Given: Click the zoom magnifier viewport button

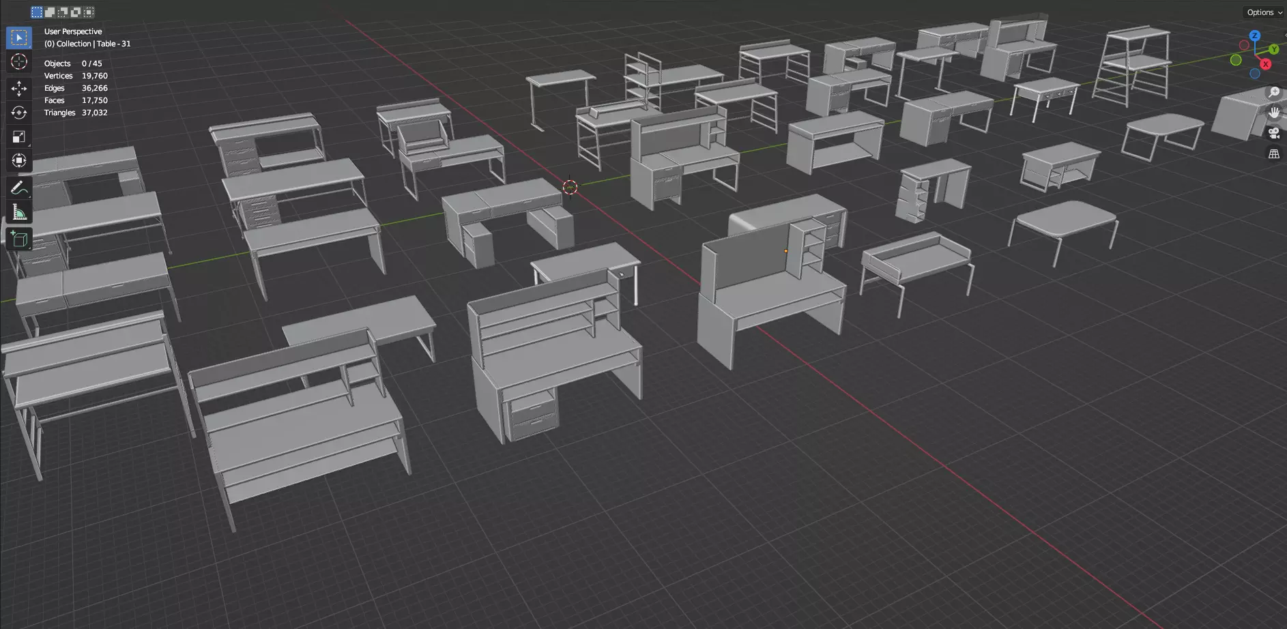Looking at the screenshot, I should (1273, 92).
